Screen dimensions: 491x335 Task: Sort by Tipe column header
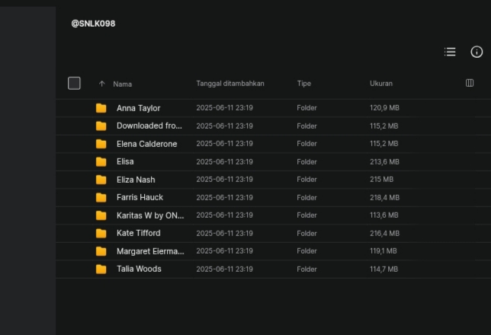(303, 84)
